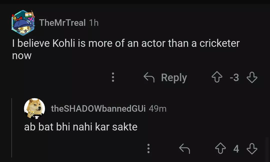Open TheMrTreal's profile via username
Viewport: 270px width, 162px height.
pos(62,23)
